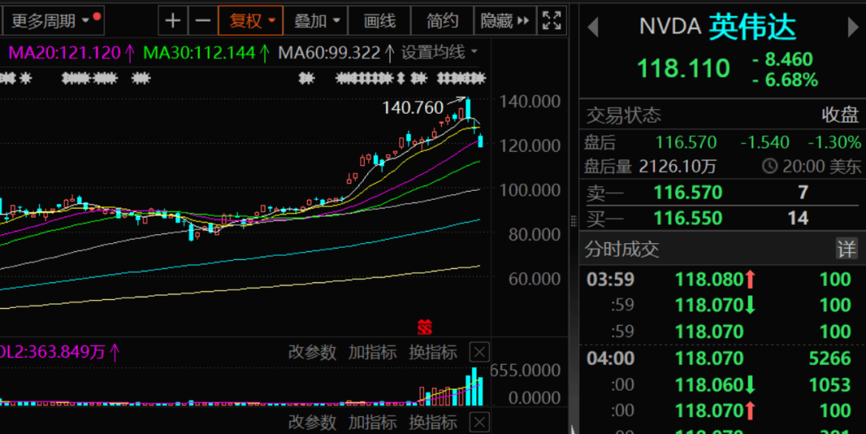This screenshot has width=866, height=434.
Task: Toggle the 画线 drawing mode
Action: (379, 21)
